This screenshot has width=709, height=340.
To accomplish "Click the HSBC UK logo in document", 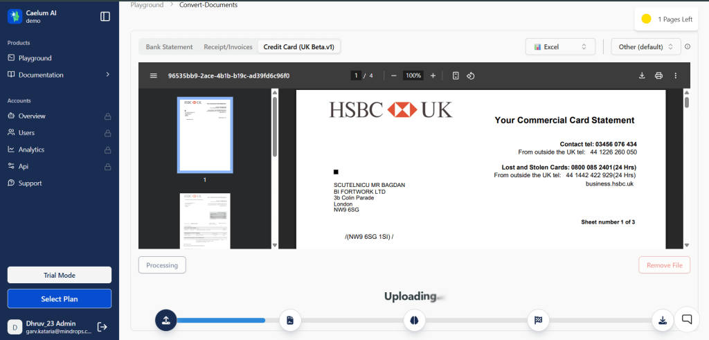I will [391, 110].
